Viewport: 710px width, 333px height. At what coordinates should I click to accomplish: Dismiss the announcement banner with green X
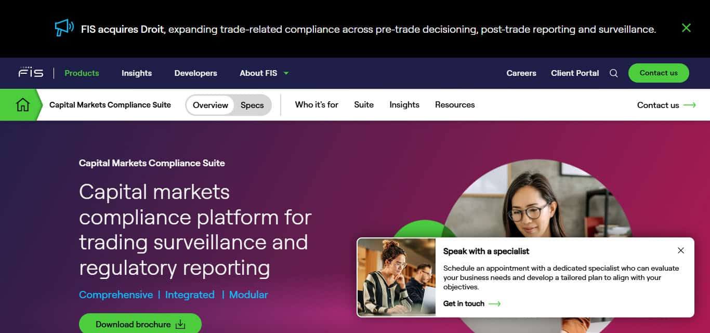point(686,28)
